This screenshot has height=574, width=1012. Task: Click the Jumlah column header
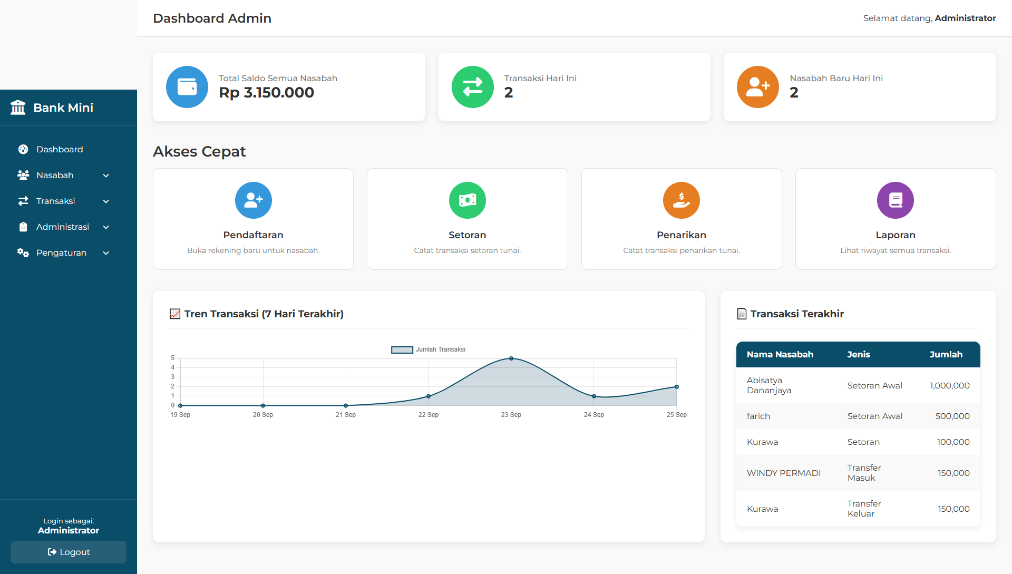946,354
